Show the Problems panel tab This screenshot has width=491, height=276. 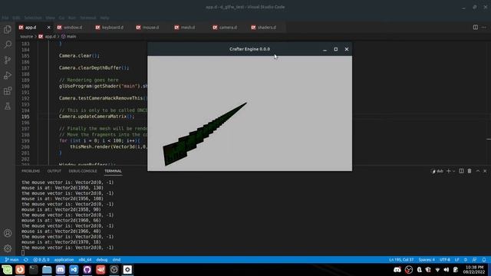point(31,171)
